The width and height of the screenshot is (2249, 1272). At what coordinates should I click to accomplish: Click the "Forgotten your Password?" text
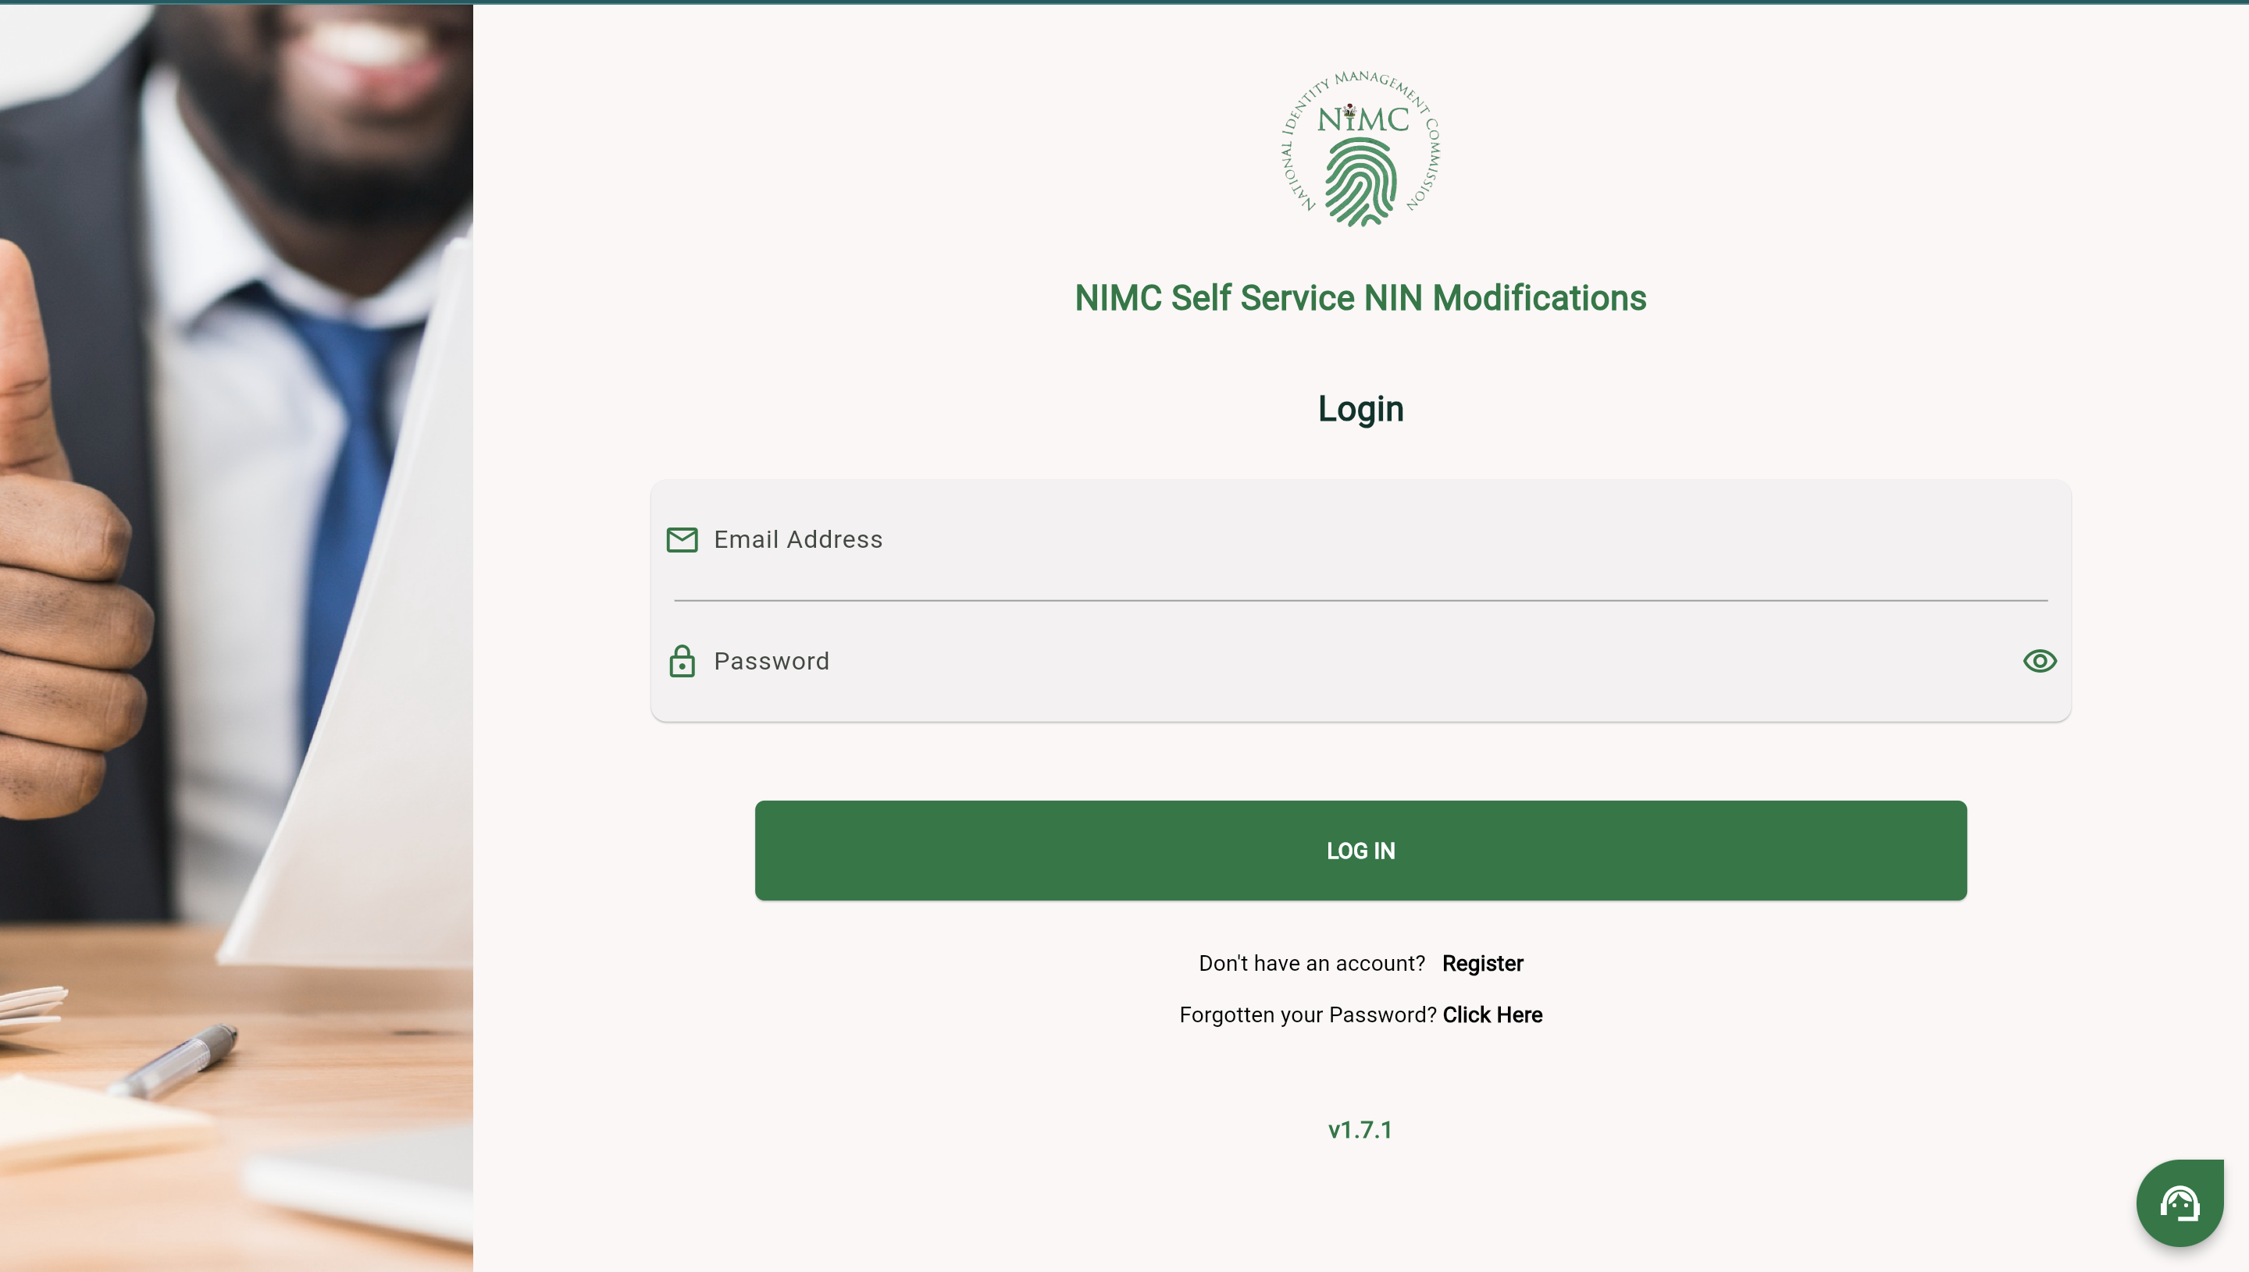tap(1307, 1014)
